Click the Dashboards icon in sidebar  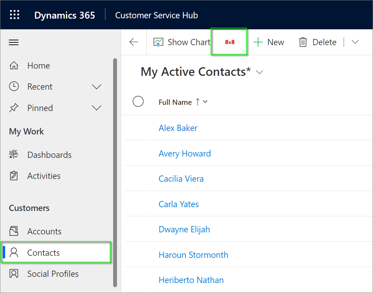pos(14,155)
